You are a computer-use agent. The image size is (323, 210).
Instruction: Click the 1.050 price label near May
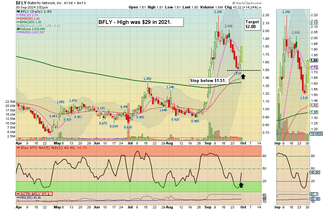61,102
